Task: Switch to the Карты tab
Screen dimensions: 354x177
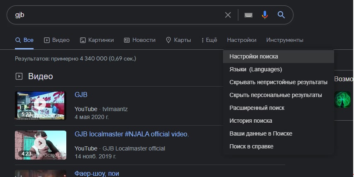Action: [178, 40]
